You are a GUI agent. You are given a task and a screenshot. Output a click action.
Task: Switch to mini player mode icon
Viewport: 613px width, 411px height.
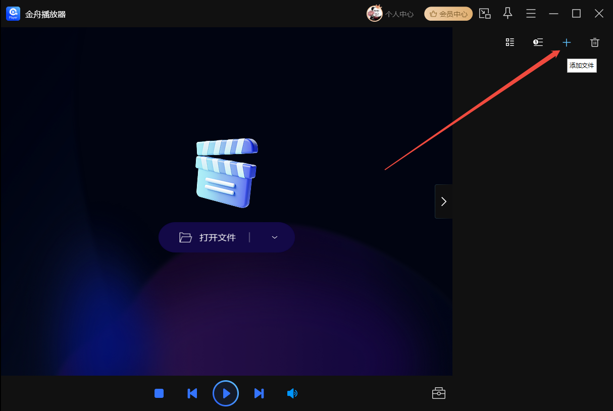(x=485, y=14)
